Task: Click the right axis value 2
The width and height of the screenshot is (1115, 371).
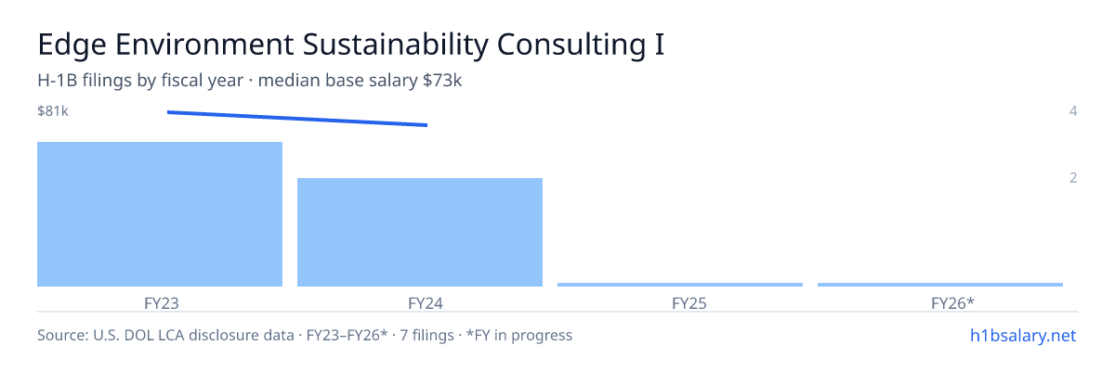Action: pos(1073,177)
